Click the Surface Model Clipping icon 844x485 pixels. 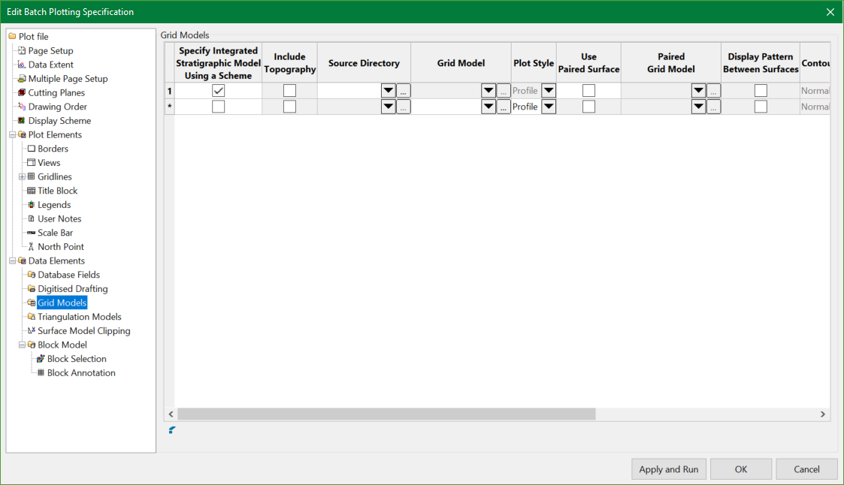tap(32, 330)
